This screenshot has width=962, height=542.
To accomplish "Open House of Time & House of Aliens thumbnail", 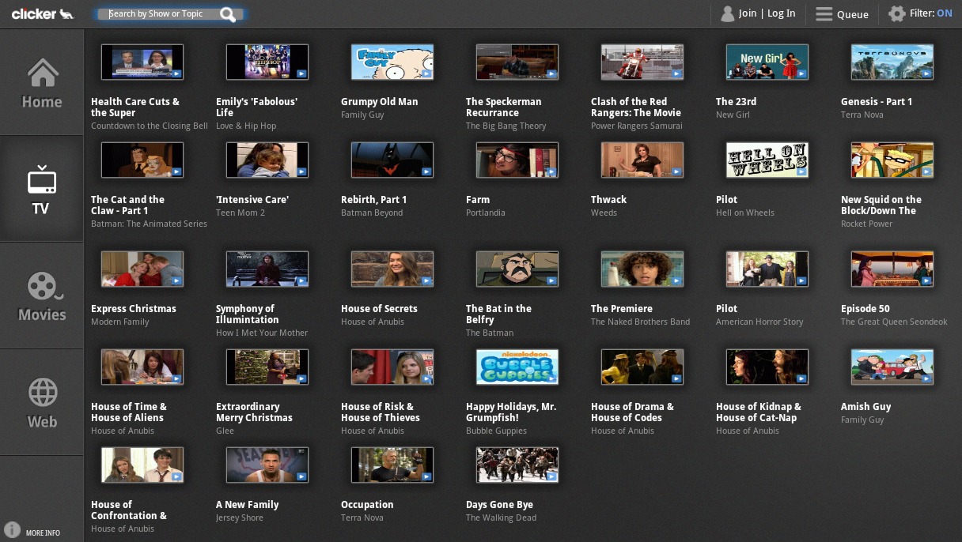I will click(x=142, y=367).
